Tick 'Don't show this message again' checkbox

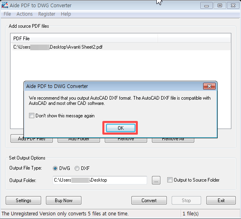pos(32,116)
